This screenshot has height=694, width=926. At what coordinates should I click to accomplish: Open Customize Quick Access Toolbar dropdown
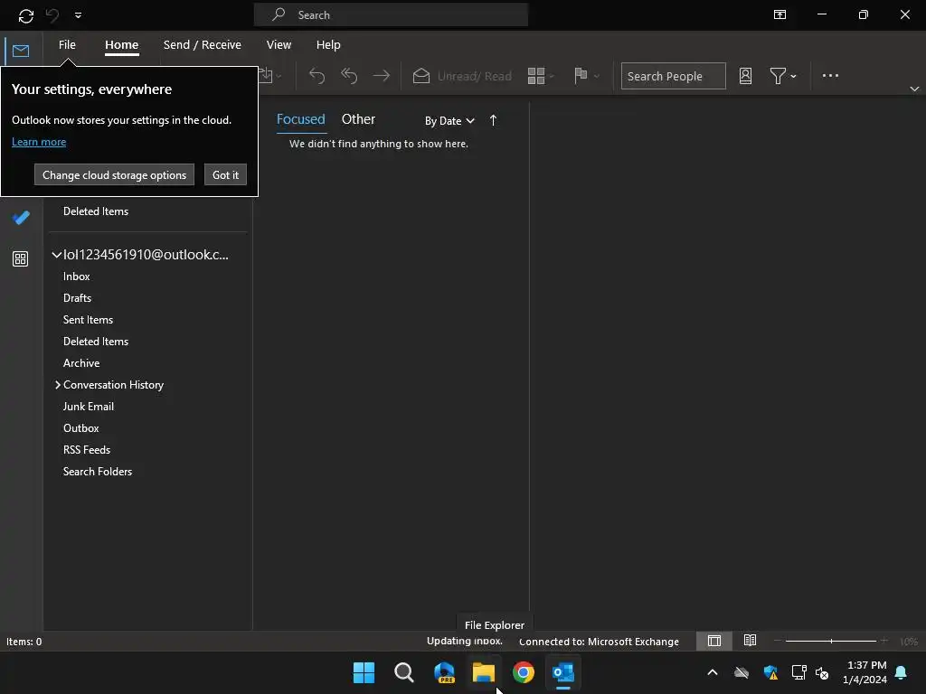click(78, 15)
